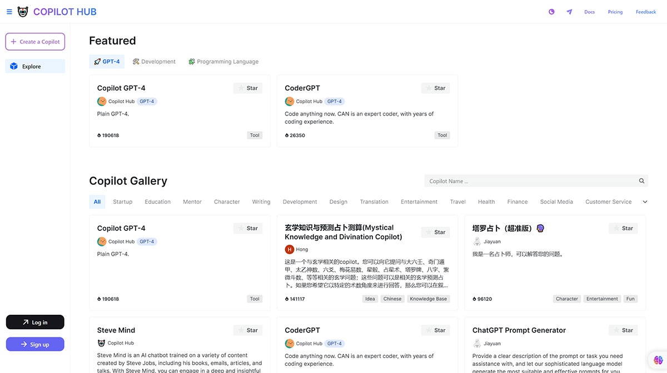Select the Translation gallery category
Screen dimensions: 667x373
pyautogui.click(x=374, y=202)
